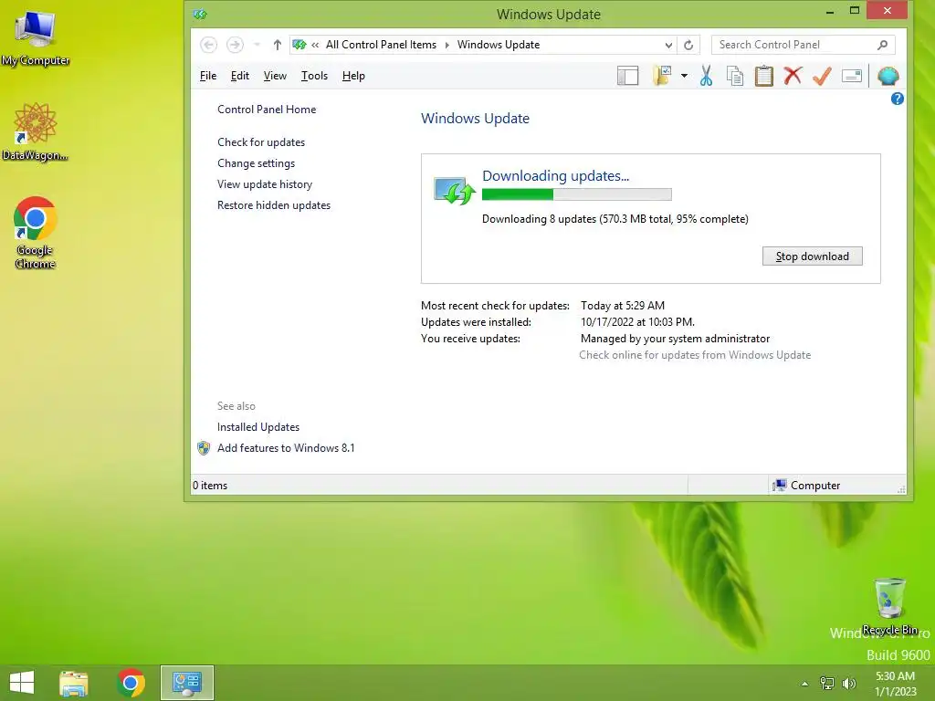
Task: Go up one level with up arrow
Action: click(278, 45)
